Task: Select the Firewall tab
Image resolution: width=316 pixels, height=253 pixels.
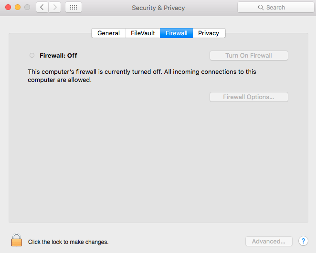Action: point(176,33)
